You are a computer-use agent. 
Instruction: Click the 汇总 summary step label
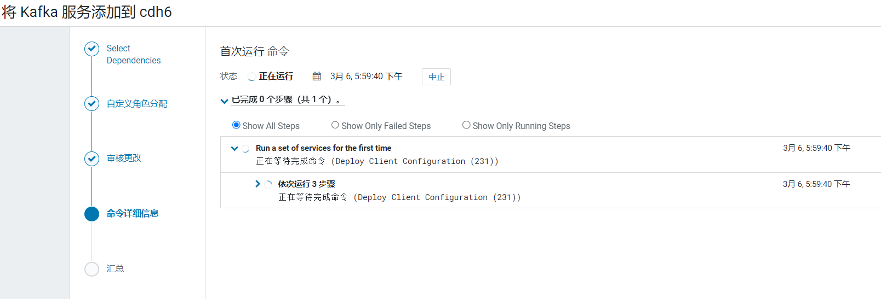pos(115,268)
